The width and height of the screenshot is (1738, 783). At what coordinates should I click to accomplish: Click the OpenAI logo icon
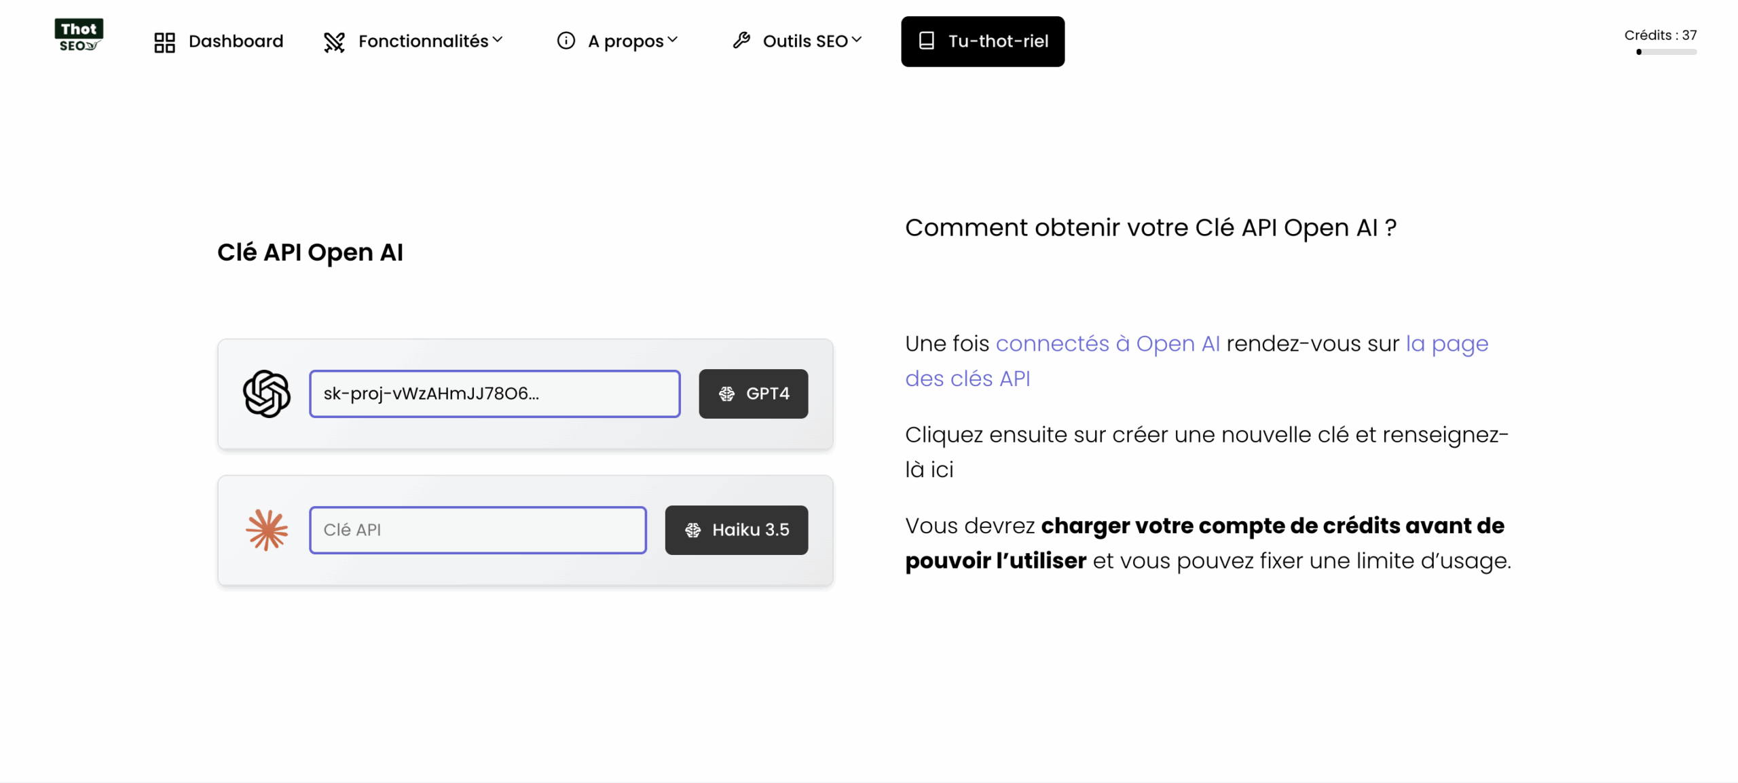coord(267,394)
